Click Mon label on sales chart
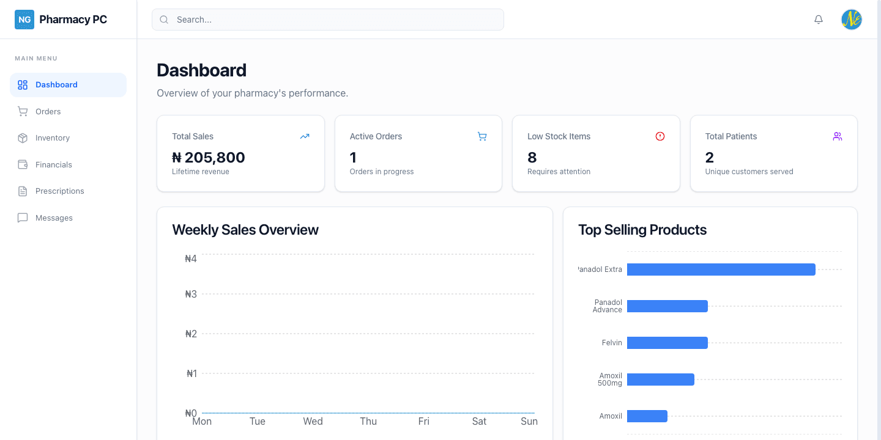 (x=202, y=422)
